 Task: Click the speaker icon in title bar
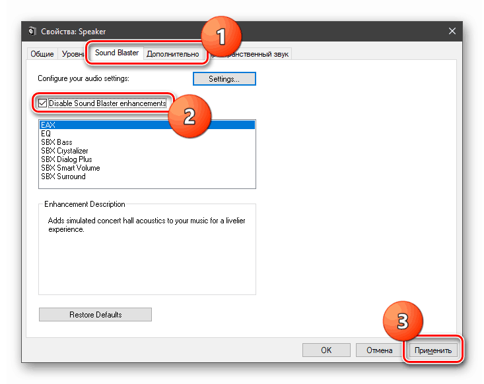(32, 31)
